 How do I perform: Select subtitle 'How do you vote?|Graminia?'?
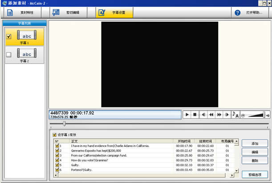(89, 160)
